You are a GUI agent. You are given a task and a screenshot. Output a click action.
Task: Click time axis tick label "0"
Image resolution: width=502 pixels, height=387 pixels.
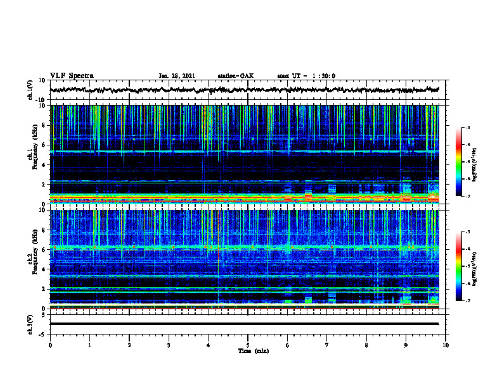tap(50, 345)
